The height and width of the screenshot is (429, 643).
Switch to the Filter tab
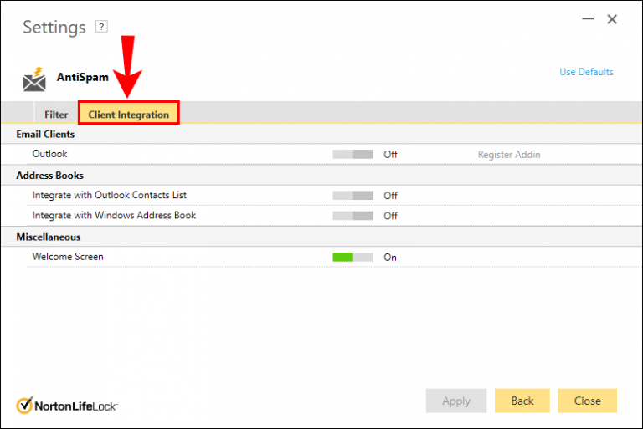(x=56, y=115)
